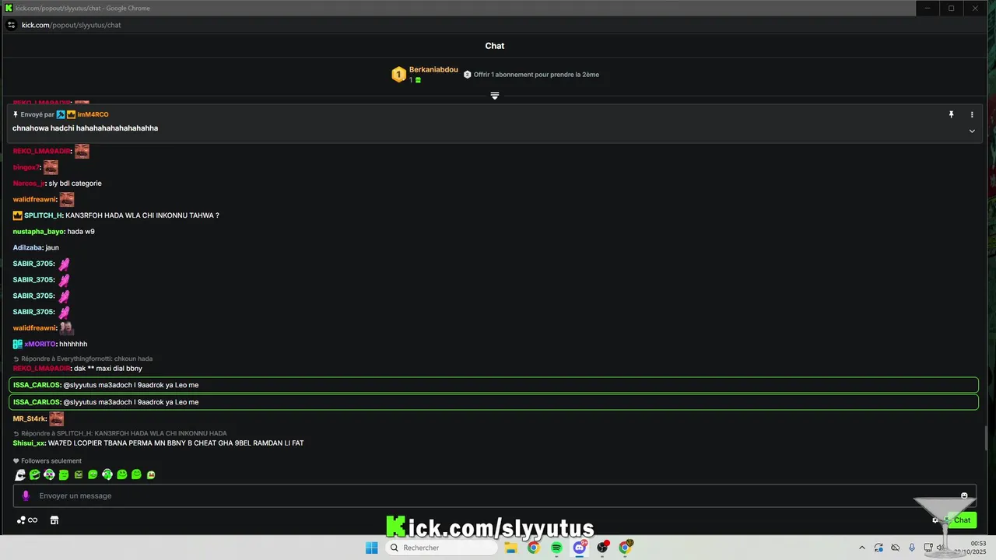Click the badge next to xMORITO
This screenshot has height=560, width=996.
point(18,344)
